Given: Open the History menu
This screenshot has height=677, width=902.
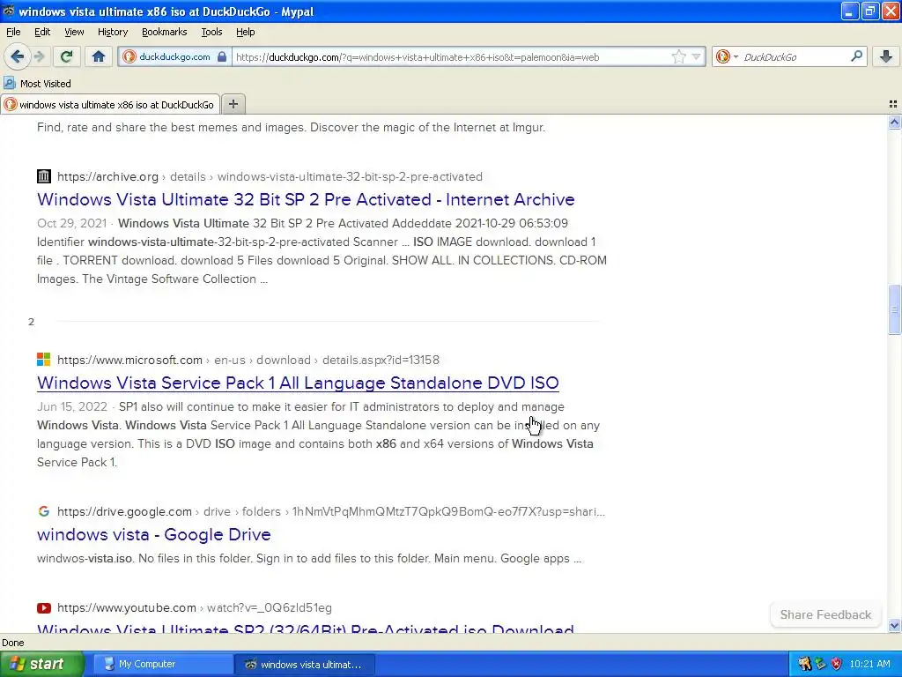Looking at the screenshot, I should (x=113, y=32).
